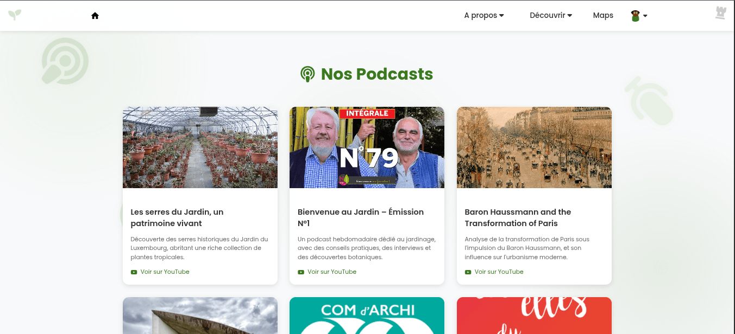Open the Maps menu item

[603, 16]
